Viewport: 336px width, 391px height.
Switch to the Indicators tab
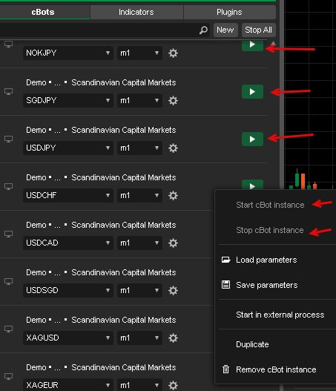[136, 12]
